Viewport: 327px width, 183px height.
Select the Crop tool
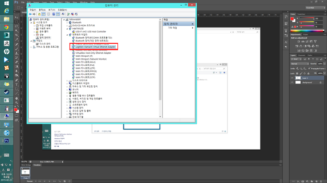tap(16, 35)
